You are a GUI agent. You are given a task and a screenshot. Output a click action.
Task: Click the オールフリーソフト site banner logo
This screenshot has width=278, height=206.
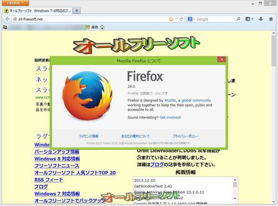(x=137, y=45)
